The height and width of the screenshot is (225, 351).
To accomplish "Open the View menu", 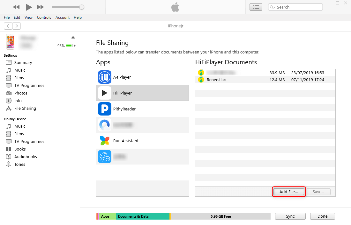I will click(x=28, y=18).
